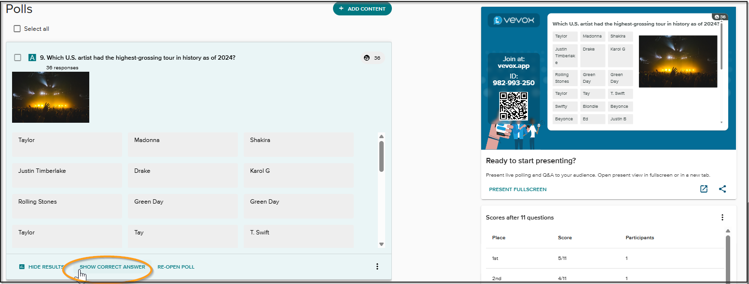Click the 36 responses count badge

click(373, 58)
